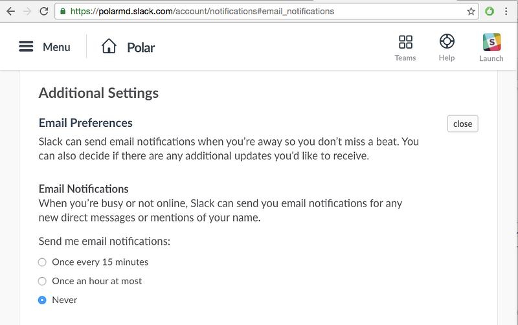
Task: Click the browser back arrow
Action: tap(10, 12)
